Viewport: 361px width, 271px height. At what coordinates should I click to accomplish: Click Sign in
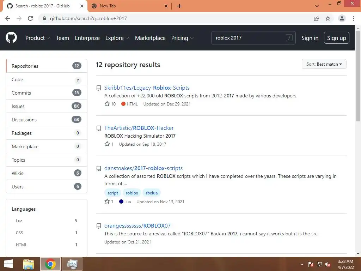(x=310, y=38)
